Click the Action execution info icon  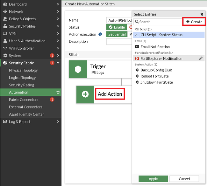(x=100, y=34)
